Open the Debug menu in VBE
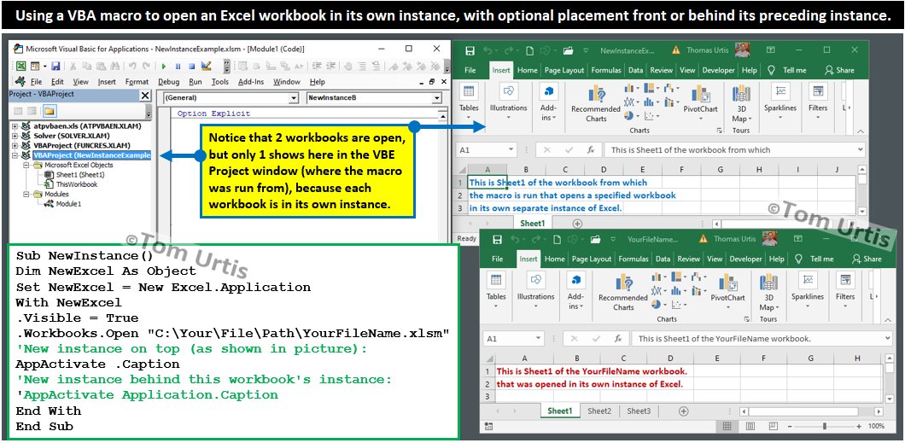Image resolution: width=905 pixels, height=443 pixels. [x=168, y=82]
